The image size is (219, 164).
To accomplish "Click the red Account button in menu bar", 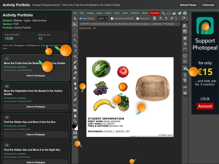I will [x=155, y=13].
